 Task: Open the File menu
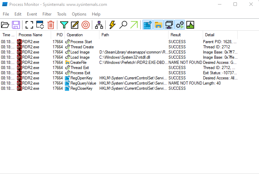coord(6,14)
